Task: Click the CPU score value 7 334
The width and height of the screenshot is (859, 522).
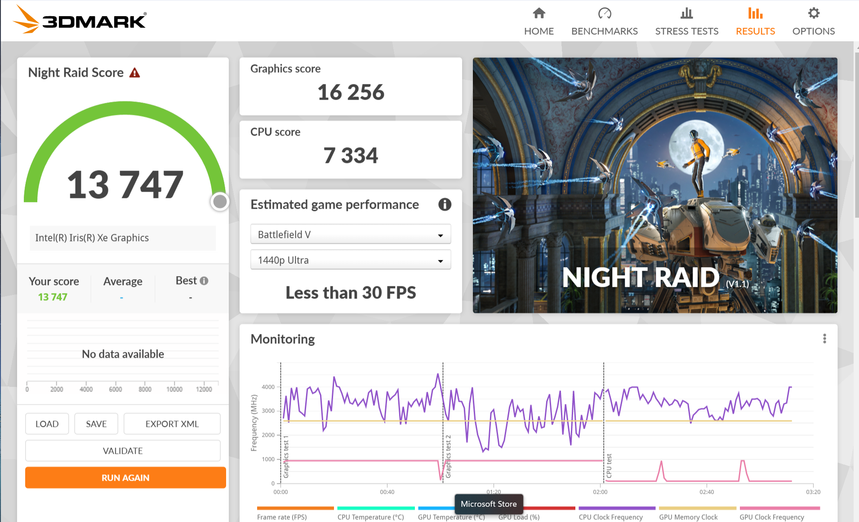Action: 351,155
